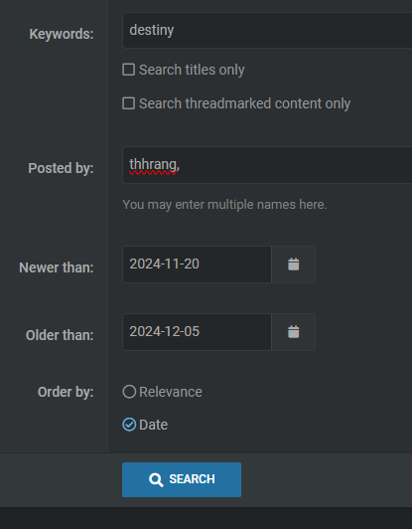
Task: Select the Date order radio button
Action: click(x=129, y=425)
